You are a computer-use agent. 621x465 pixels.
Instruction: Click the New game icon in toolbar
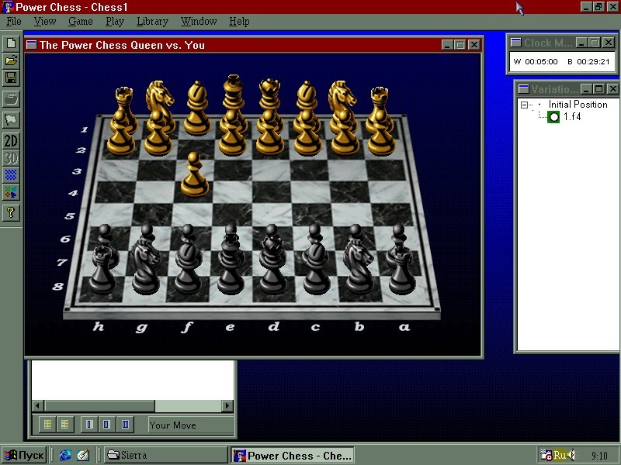pyautogui.click(x=11, y=43)
